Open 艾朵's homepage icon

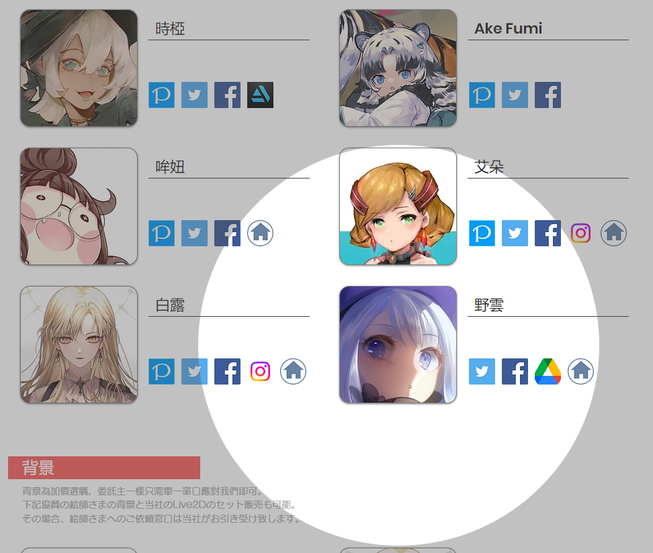click(613, 233)
